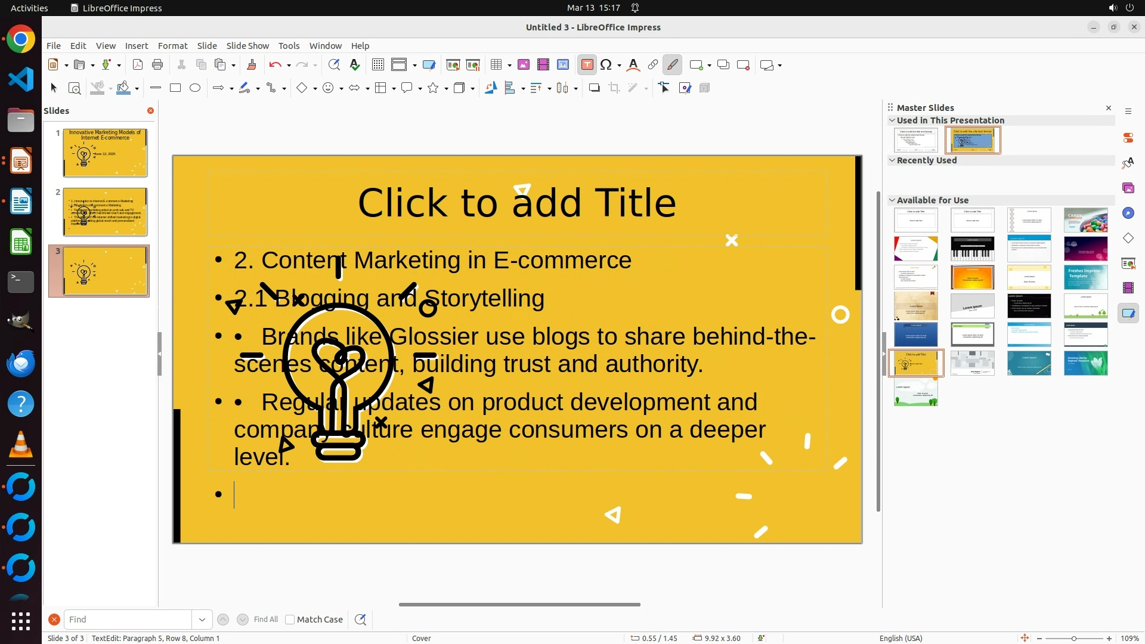Toggle the Shadow icon in drawing toolbar

pos(594,88)
